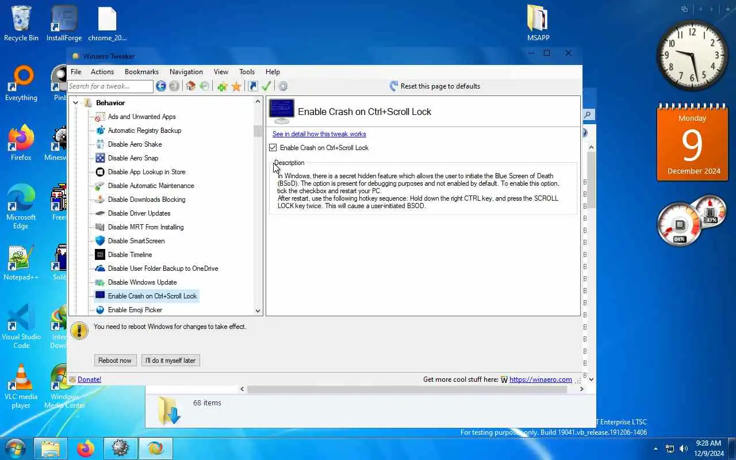Select the Visual Studio Code desktop shortcut

21,327
